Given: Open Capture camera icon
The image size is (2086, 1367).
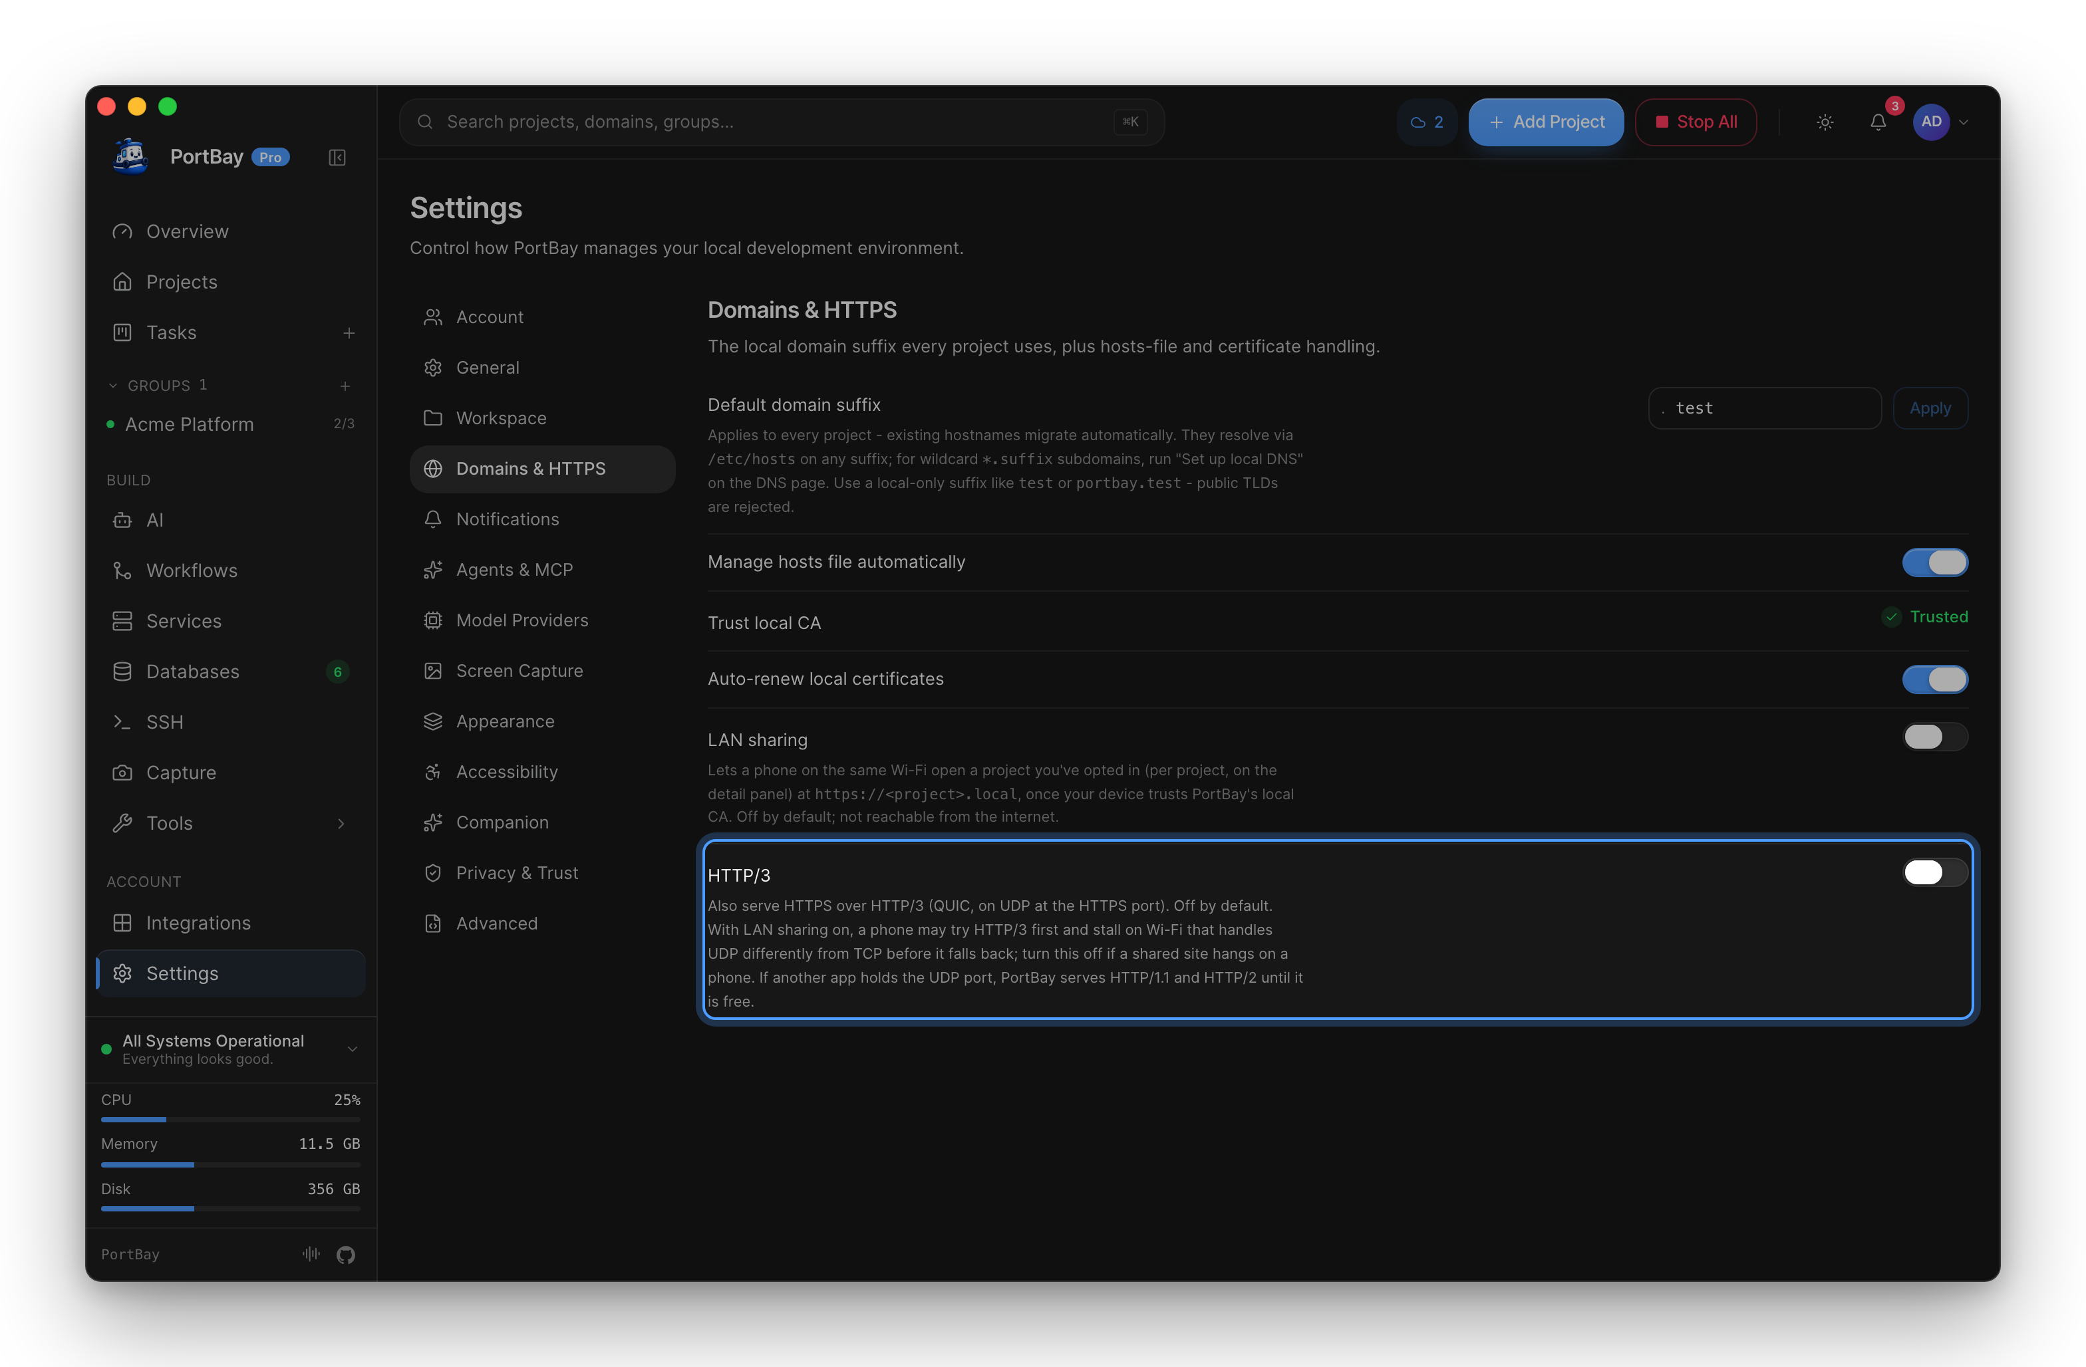Looking at the screenshot, I should click(x=122, y=773).
